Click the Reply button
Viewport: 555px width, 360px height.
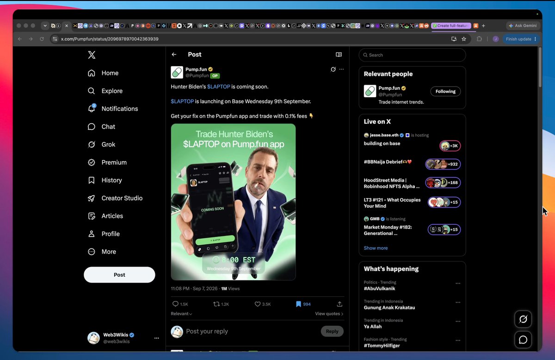click(332, 331)
